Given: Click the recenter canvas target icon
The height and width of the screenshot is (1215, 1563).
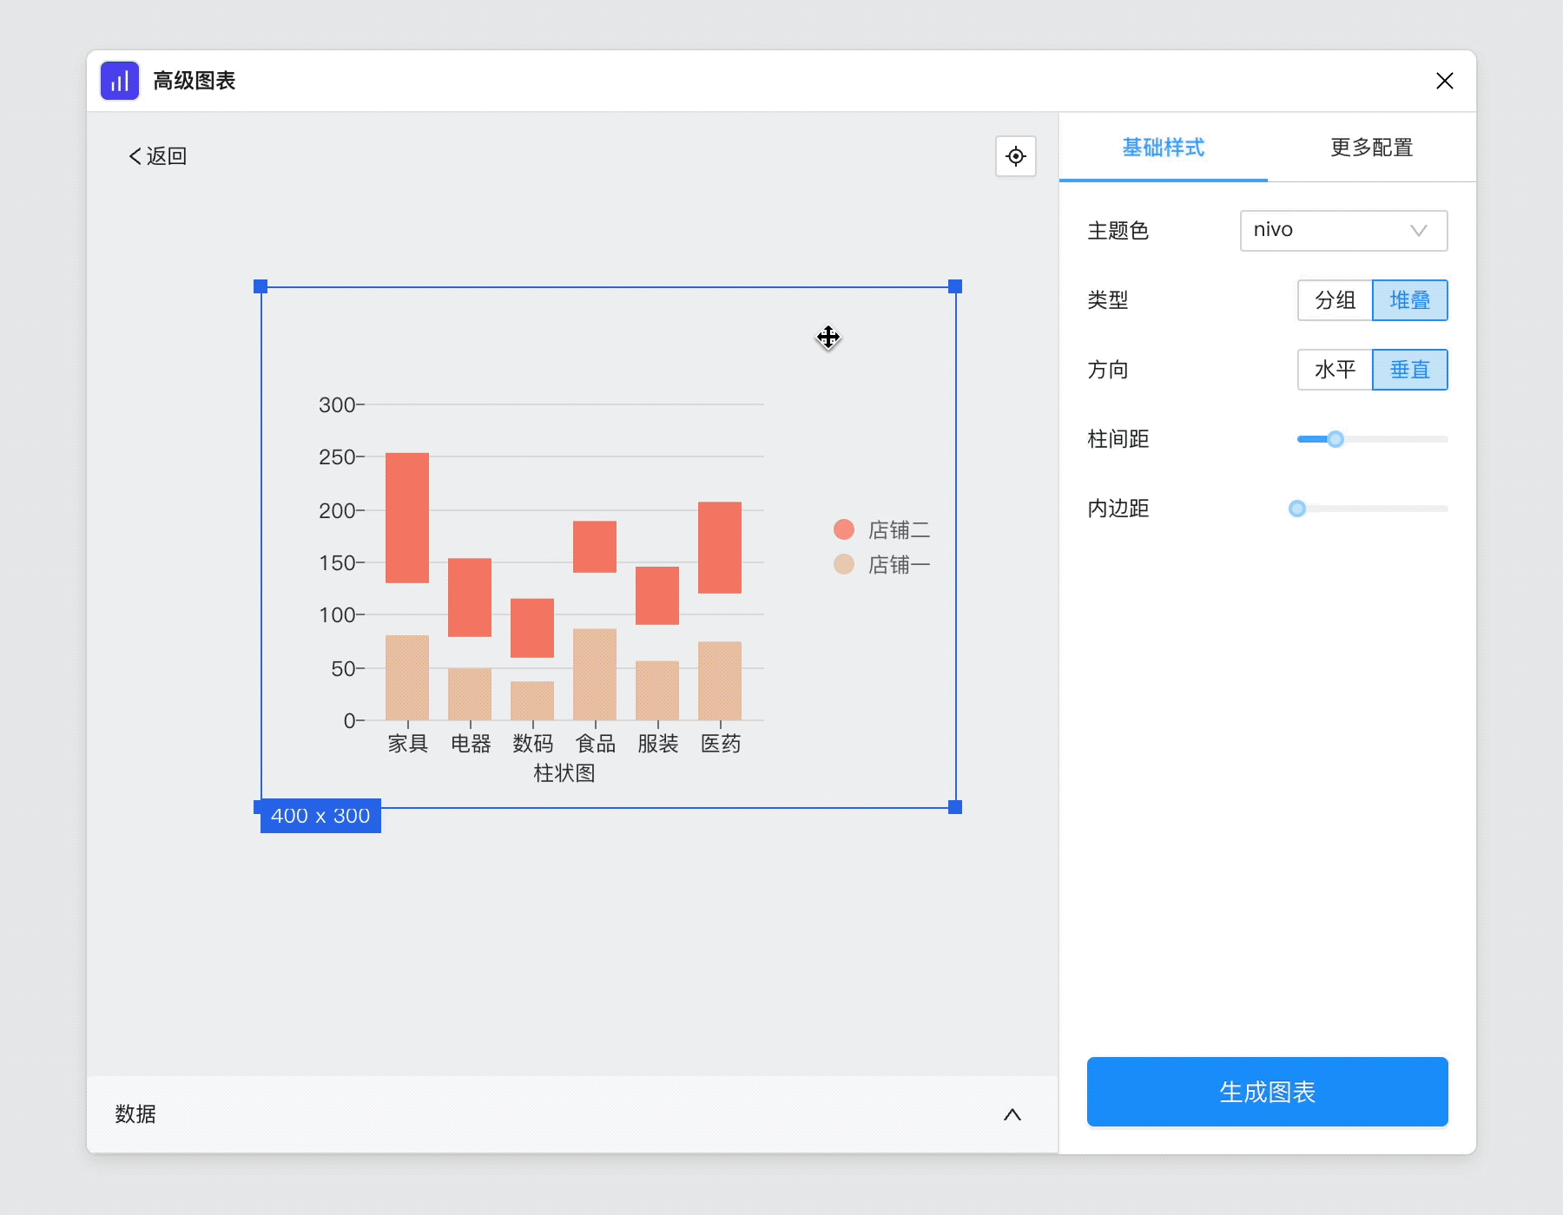Looking at the screenshot, I should click(x=1016, y=156).
